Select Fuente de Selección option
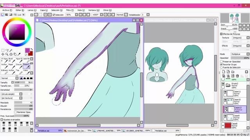Viewport: 250px width, 140px height. click(221, 67)
